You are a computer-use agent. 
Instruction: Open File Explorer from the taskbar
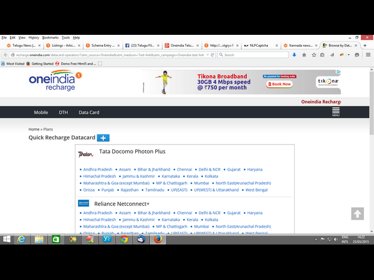[39, 239]
